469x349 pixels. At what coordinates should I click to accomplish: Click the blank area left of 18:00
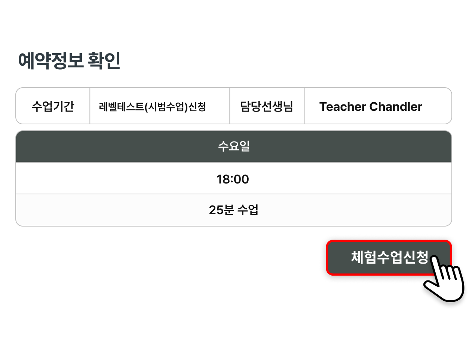(116, 179)
